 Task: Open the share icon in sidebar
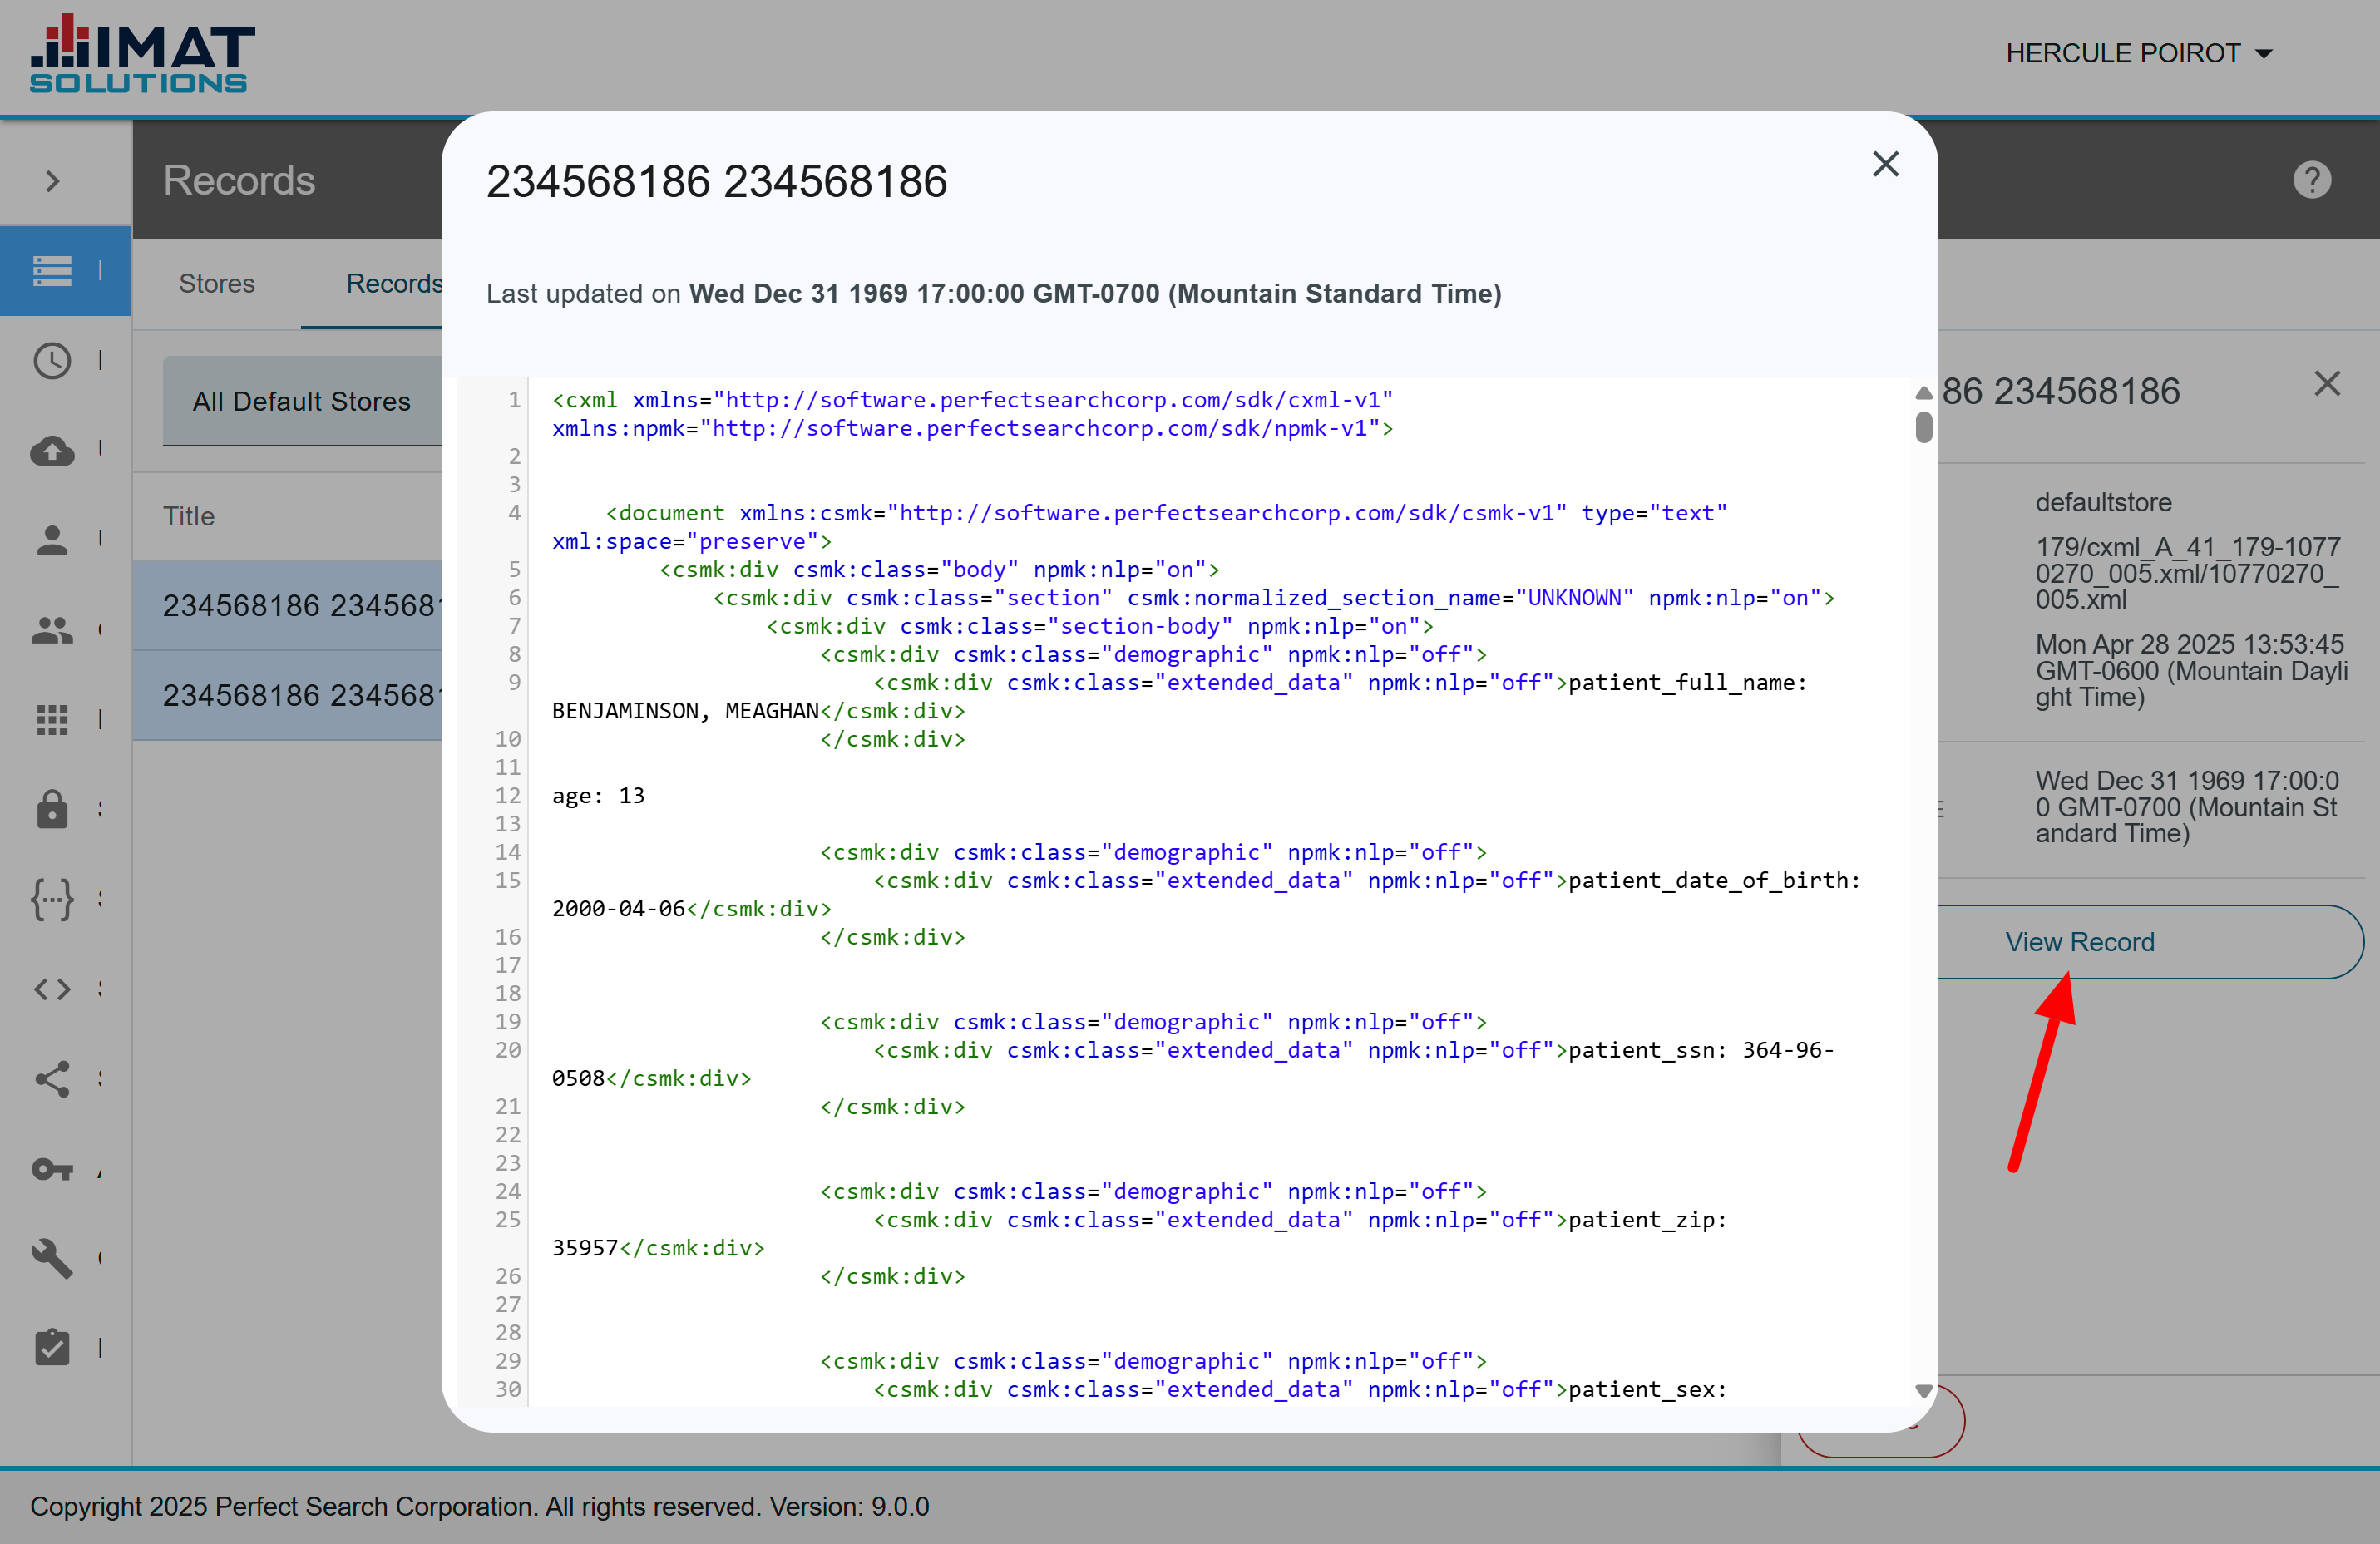click(52, 1079)
